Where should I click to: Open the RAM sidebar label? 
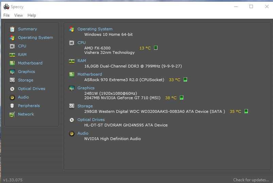pos(22,55)
